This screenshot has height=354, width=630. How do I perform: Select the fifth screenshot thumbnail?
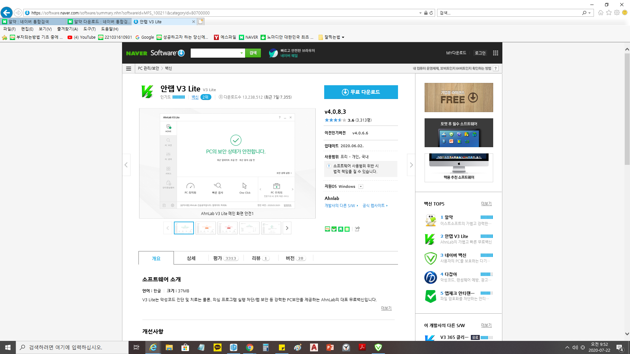click(x=271, y=228)
